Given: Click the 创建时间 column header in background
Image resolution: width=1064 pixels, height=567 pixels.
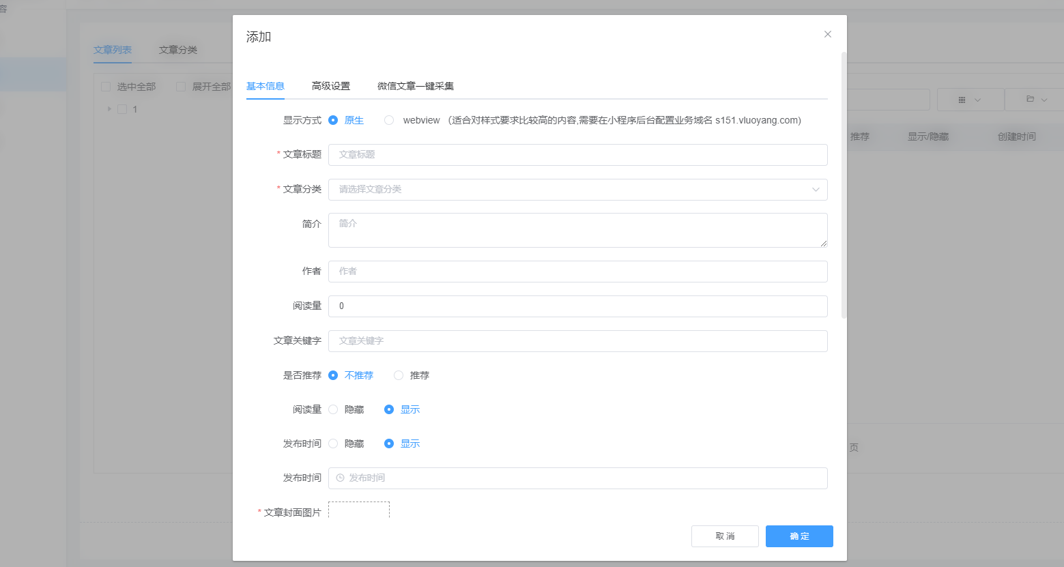Looking at the screenshot, I should 1017,136.
